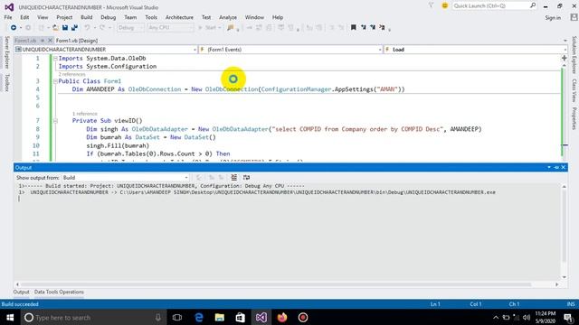This screenshot has width=579, height=325.
Task: Toggle pin on Form1.vb tab
Action: click(43, 41)
